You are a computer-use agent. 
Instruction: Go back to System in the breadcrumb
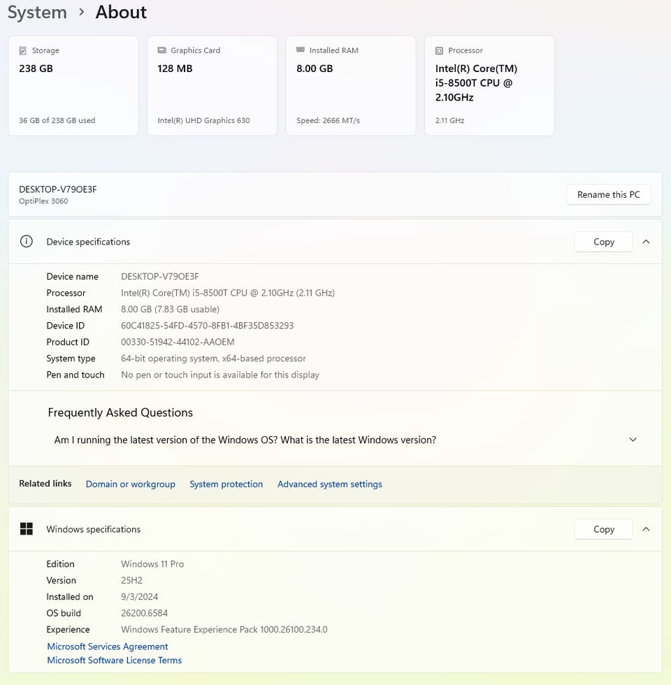pyautogui.click(x=36, y=13)
